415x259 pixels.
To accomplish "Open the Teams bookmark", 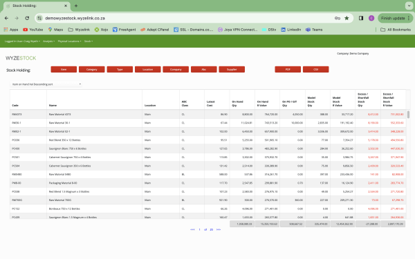I will (x=314, y=30).
